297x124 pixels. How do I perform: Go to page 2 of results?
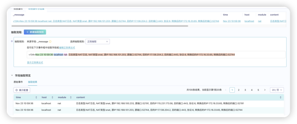point(239,90)
